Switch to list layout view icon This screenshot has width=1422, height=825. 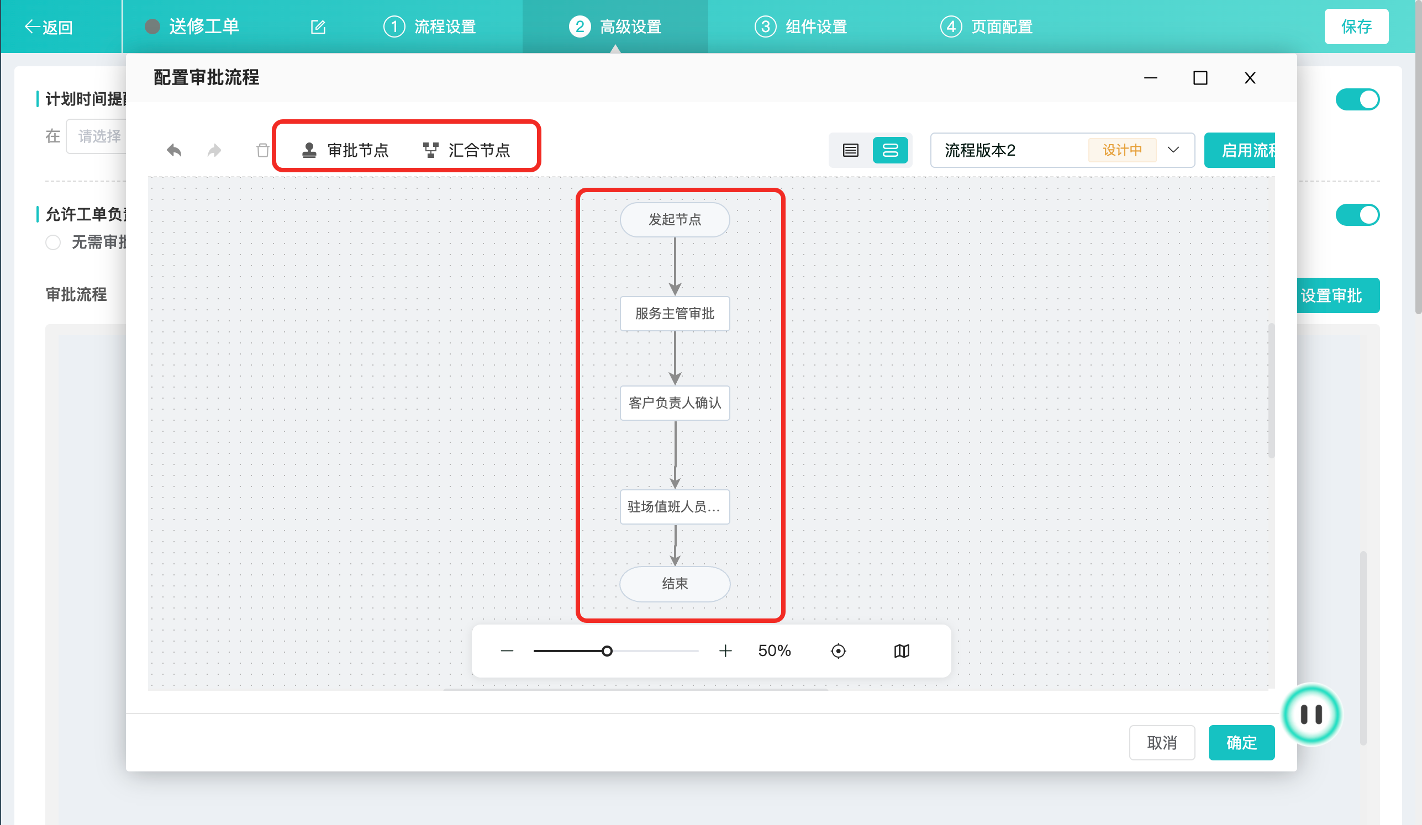click(x=850, y=150)
